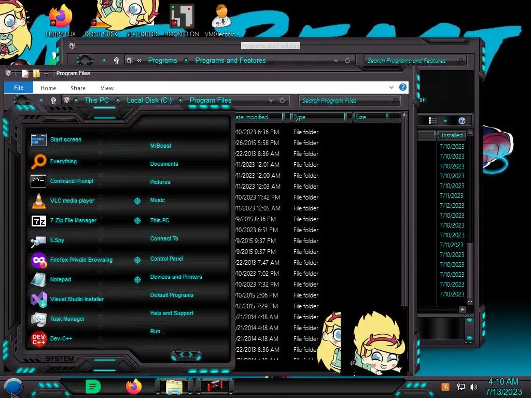Click Local Disk (C:) breadcrumb
This screenshot has width=531, height=398.
(x=149, y=101)
